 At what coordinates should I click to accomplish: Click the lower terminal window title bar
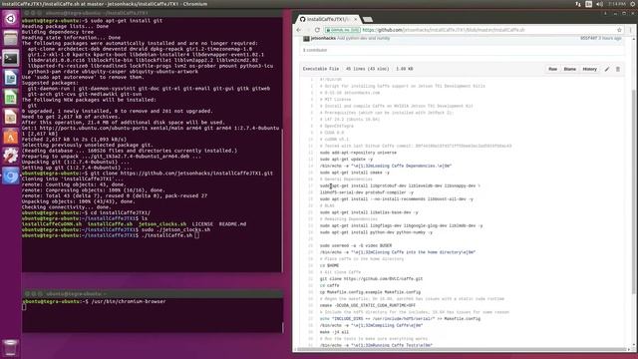coord(153,293)
